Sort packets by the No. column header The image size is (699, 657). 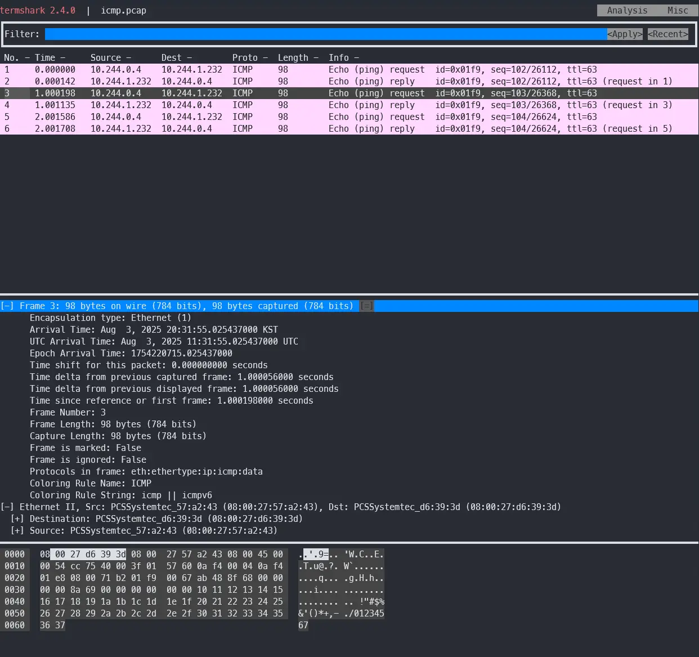tap(11, 57)
